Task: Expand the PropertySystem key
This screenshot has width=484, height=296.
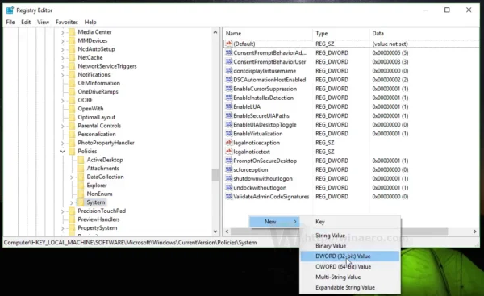Action: coord(63,228)
